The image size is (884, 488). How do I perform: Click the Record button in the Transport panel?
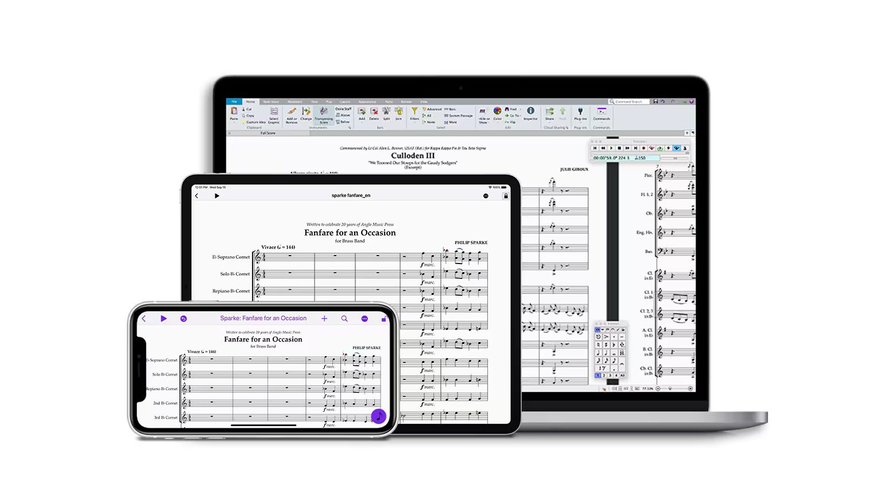643,148
